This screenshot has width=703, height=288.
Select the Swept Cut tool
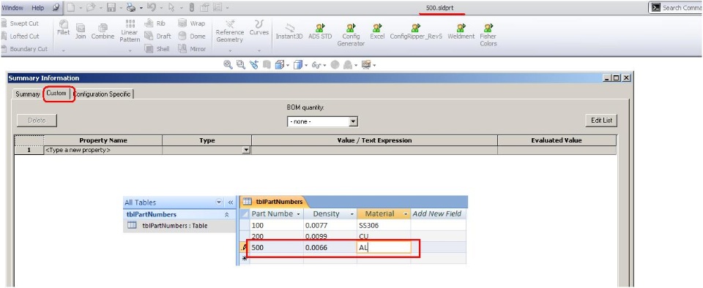21,23
